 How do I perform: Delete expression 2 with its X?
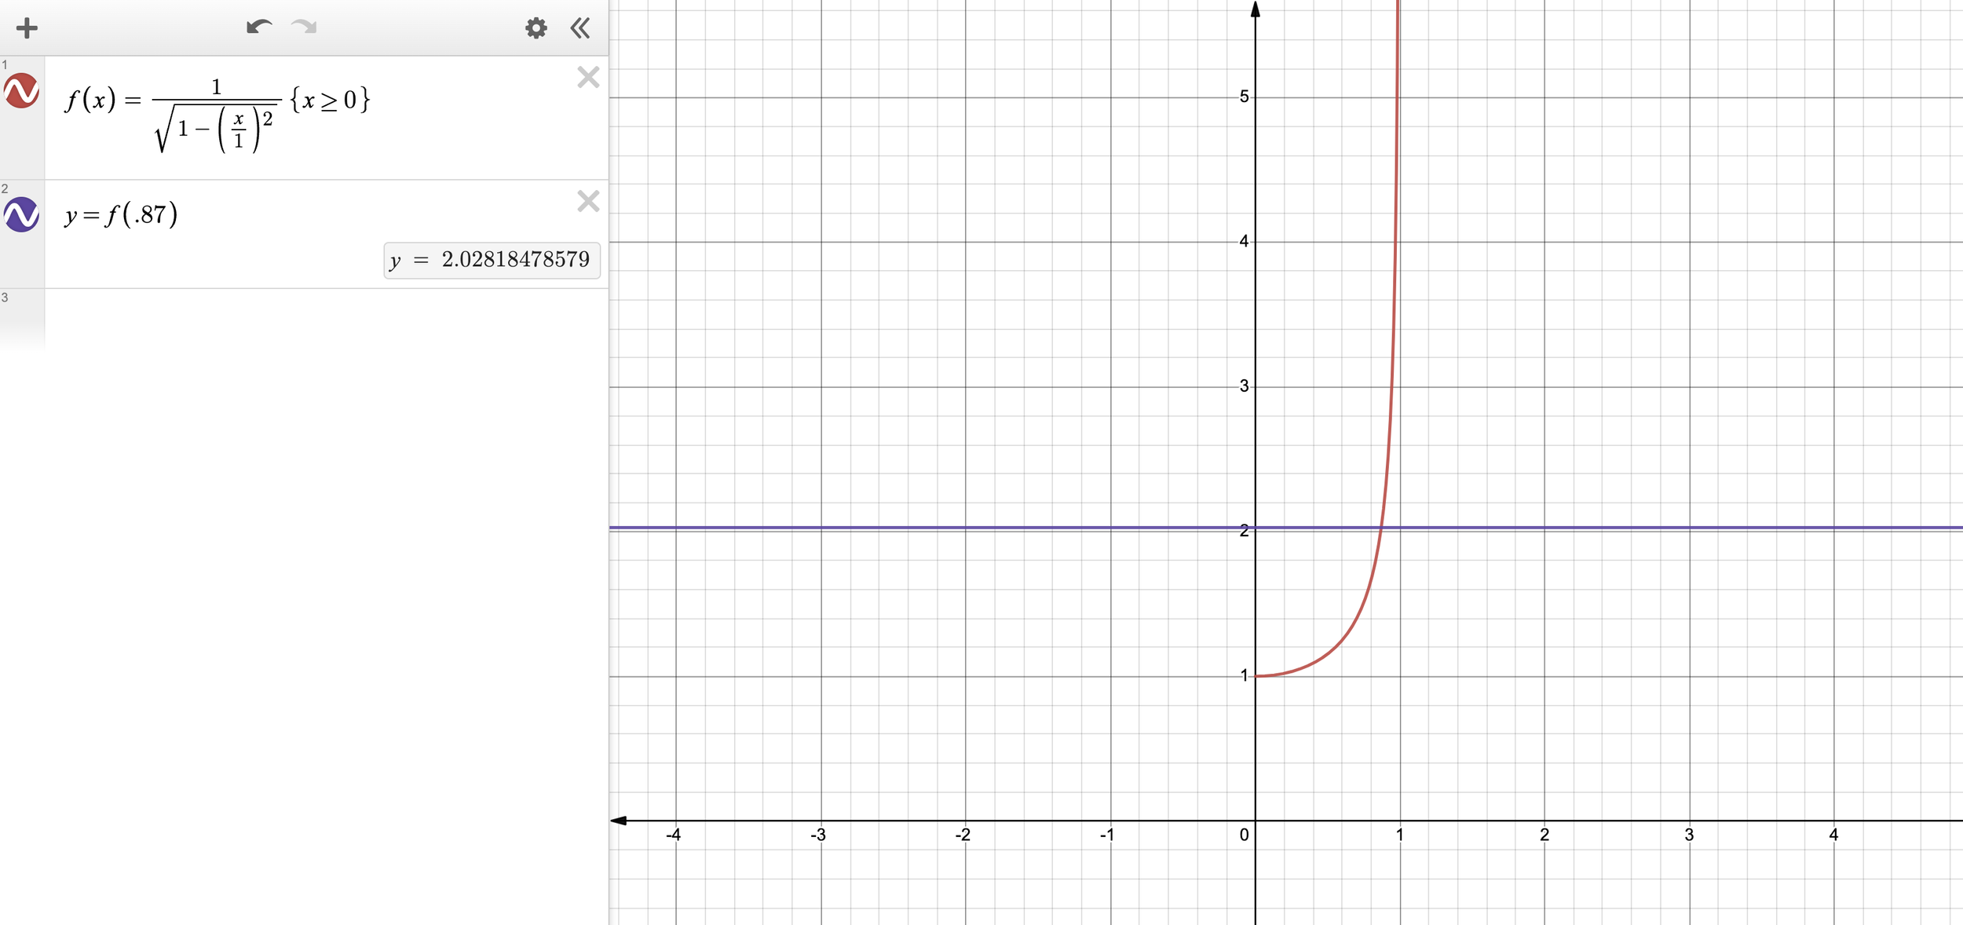588,201
